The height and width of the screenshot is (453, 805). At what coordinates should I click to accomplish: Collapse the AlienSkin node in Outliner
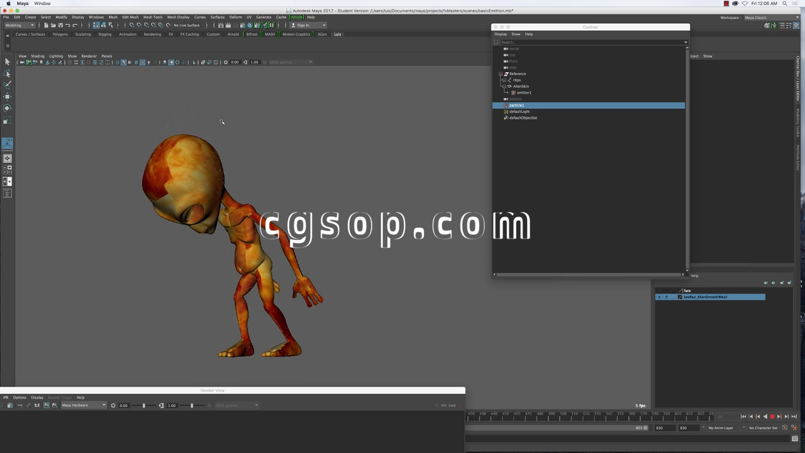pyautogui.click(x=505, y=86)
